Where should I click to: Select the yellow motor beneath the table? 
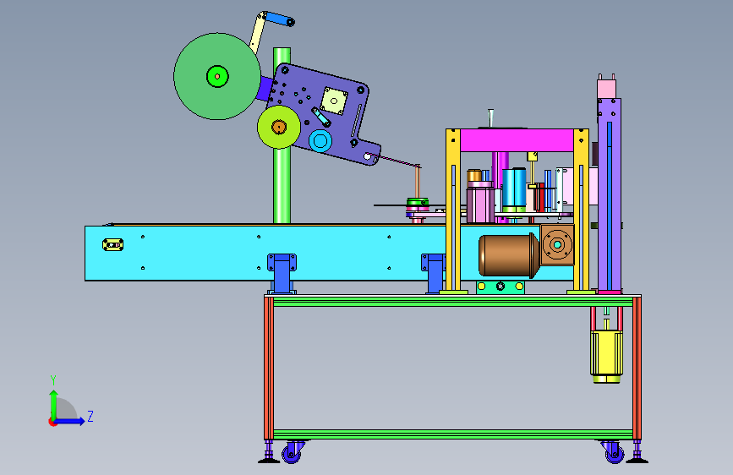pyautogui.click(x=606, y=357)
